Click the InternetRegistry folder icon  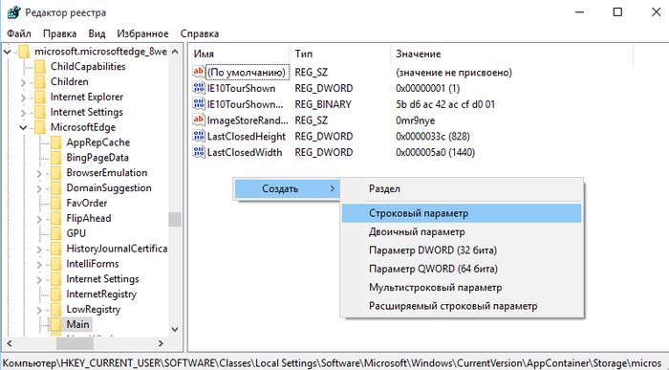tap(55, 294)
